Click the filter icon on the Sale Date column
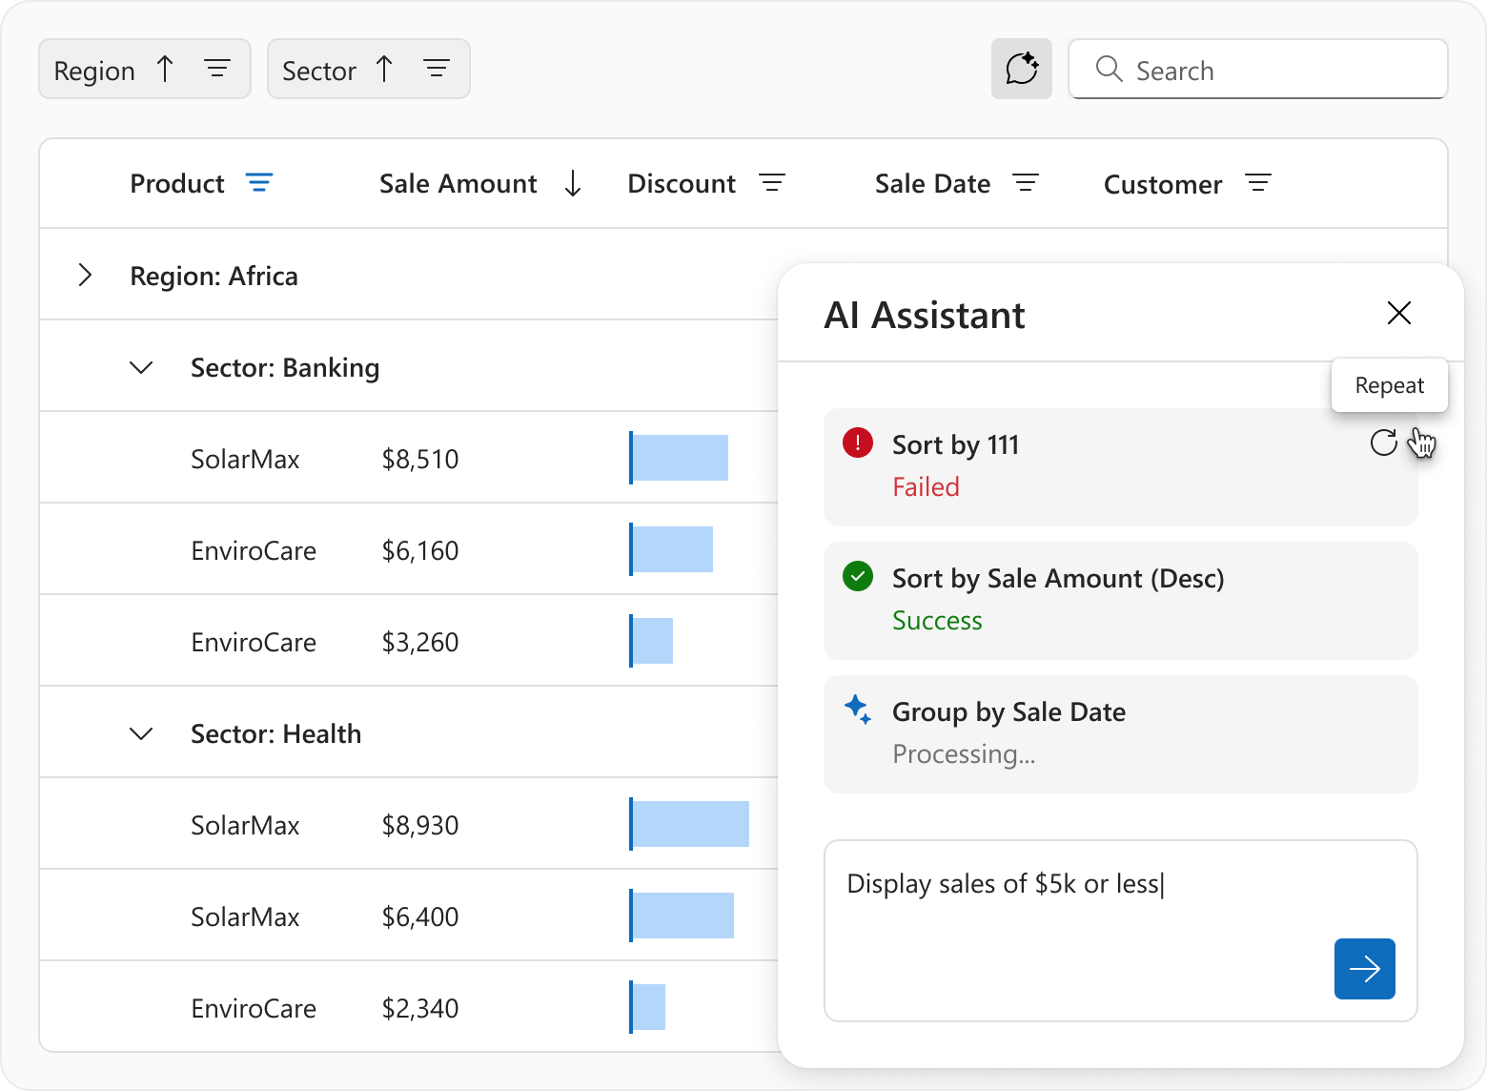The image size is (1487, 1091). [x=1026, y=181]
